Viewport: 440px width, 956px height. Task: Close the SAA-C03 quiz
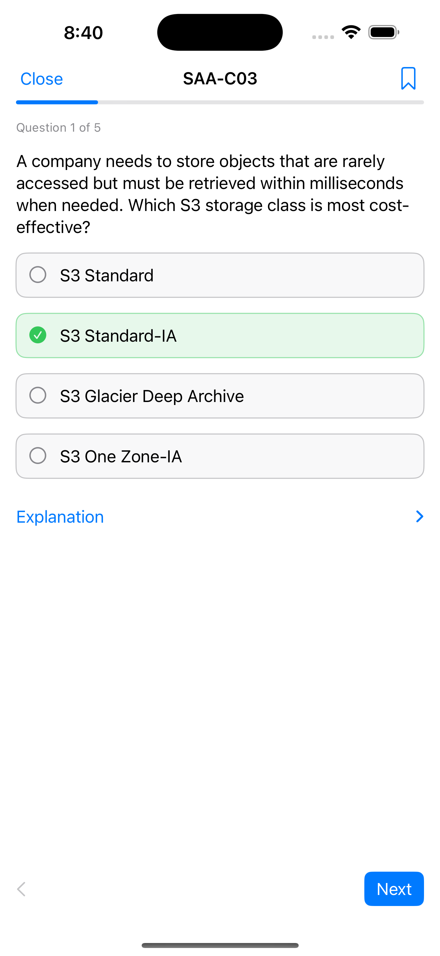pos(42,79)
